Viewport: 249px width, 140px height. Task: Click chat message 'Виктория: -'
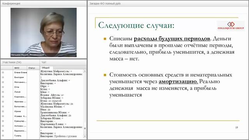click(x=47, y=121)
